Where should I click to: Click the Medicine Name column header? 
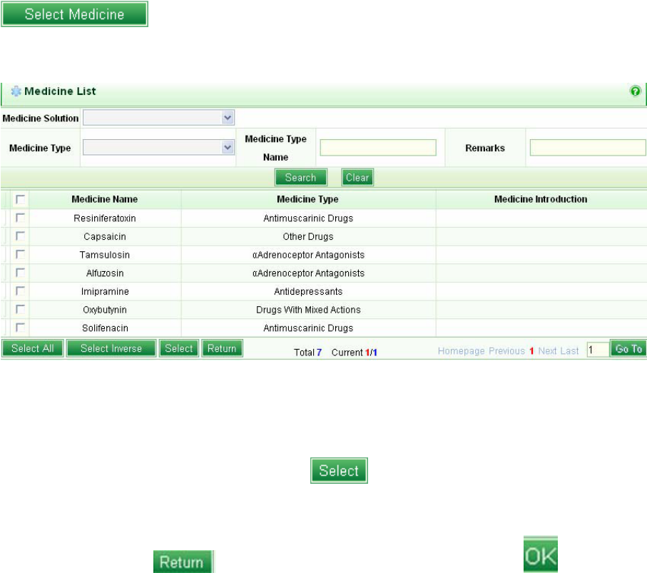tap(105, 199)
